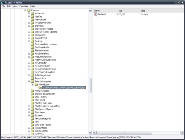Click the Name column header

105,11
